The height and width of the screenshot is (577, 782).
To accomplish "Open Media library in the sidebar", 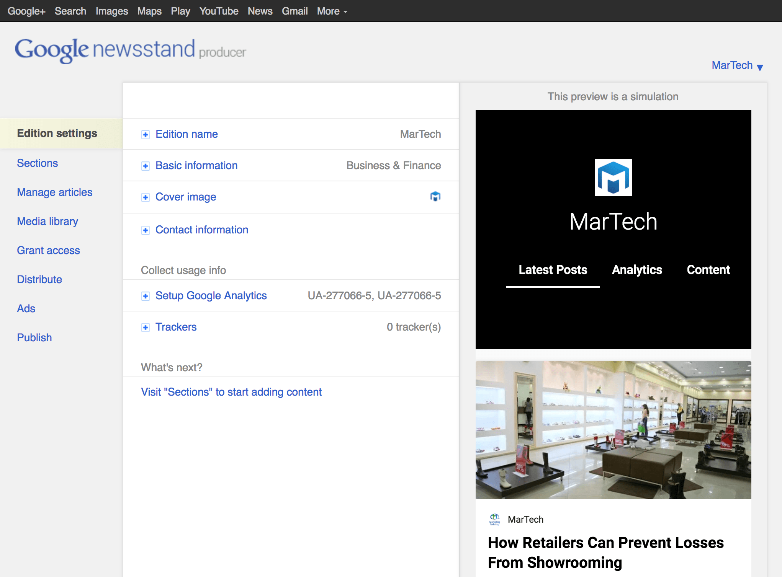I will tap(47, 221).
